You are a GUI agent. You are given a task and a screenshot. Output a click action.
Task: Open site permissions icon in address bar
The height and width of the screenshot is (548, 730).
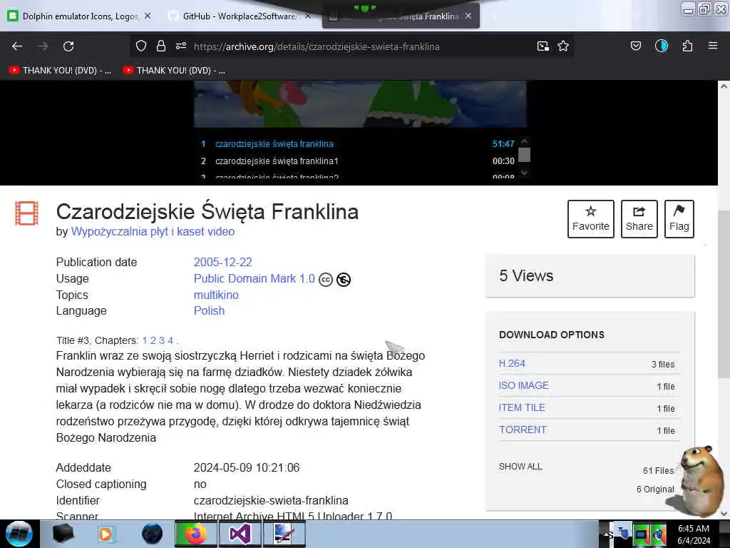tap(181, 46)
